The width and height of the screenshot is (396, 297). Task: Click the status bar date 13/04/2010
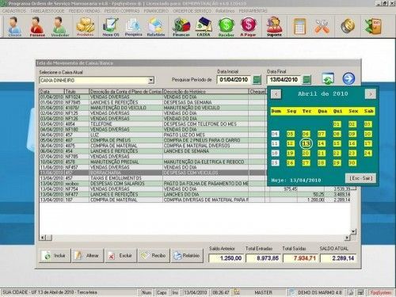pyautogui.click(x=196, y=292)
